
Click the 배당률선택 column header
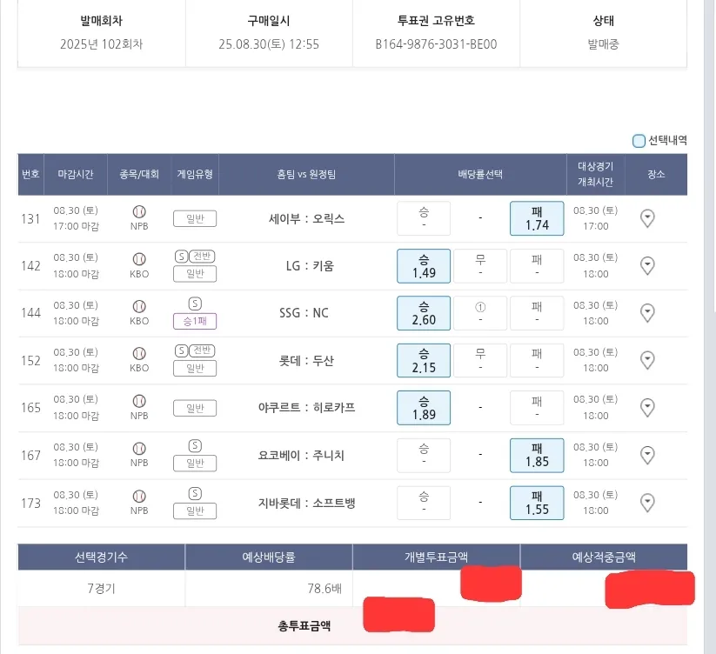(480, 174)
